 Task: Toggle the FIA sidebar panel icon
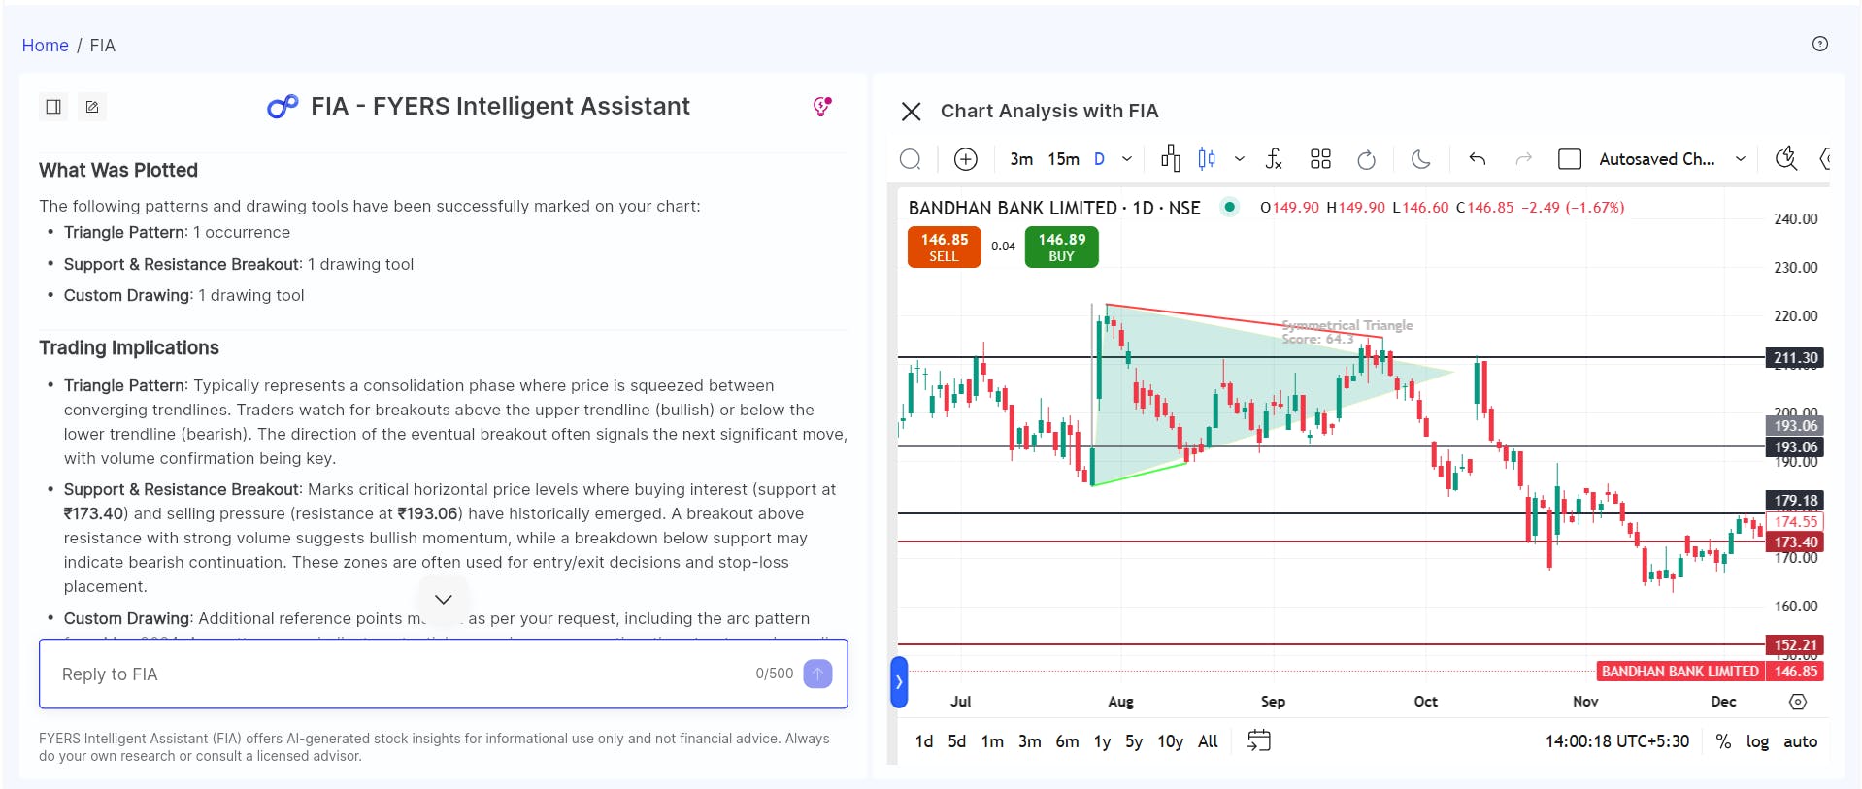[x=53, y=107]
